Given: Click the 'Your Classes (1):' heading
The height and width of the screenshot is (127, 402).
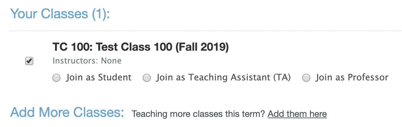Looking at the screenshot, I should point(60,14).
